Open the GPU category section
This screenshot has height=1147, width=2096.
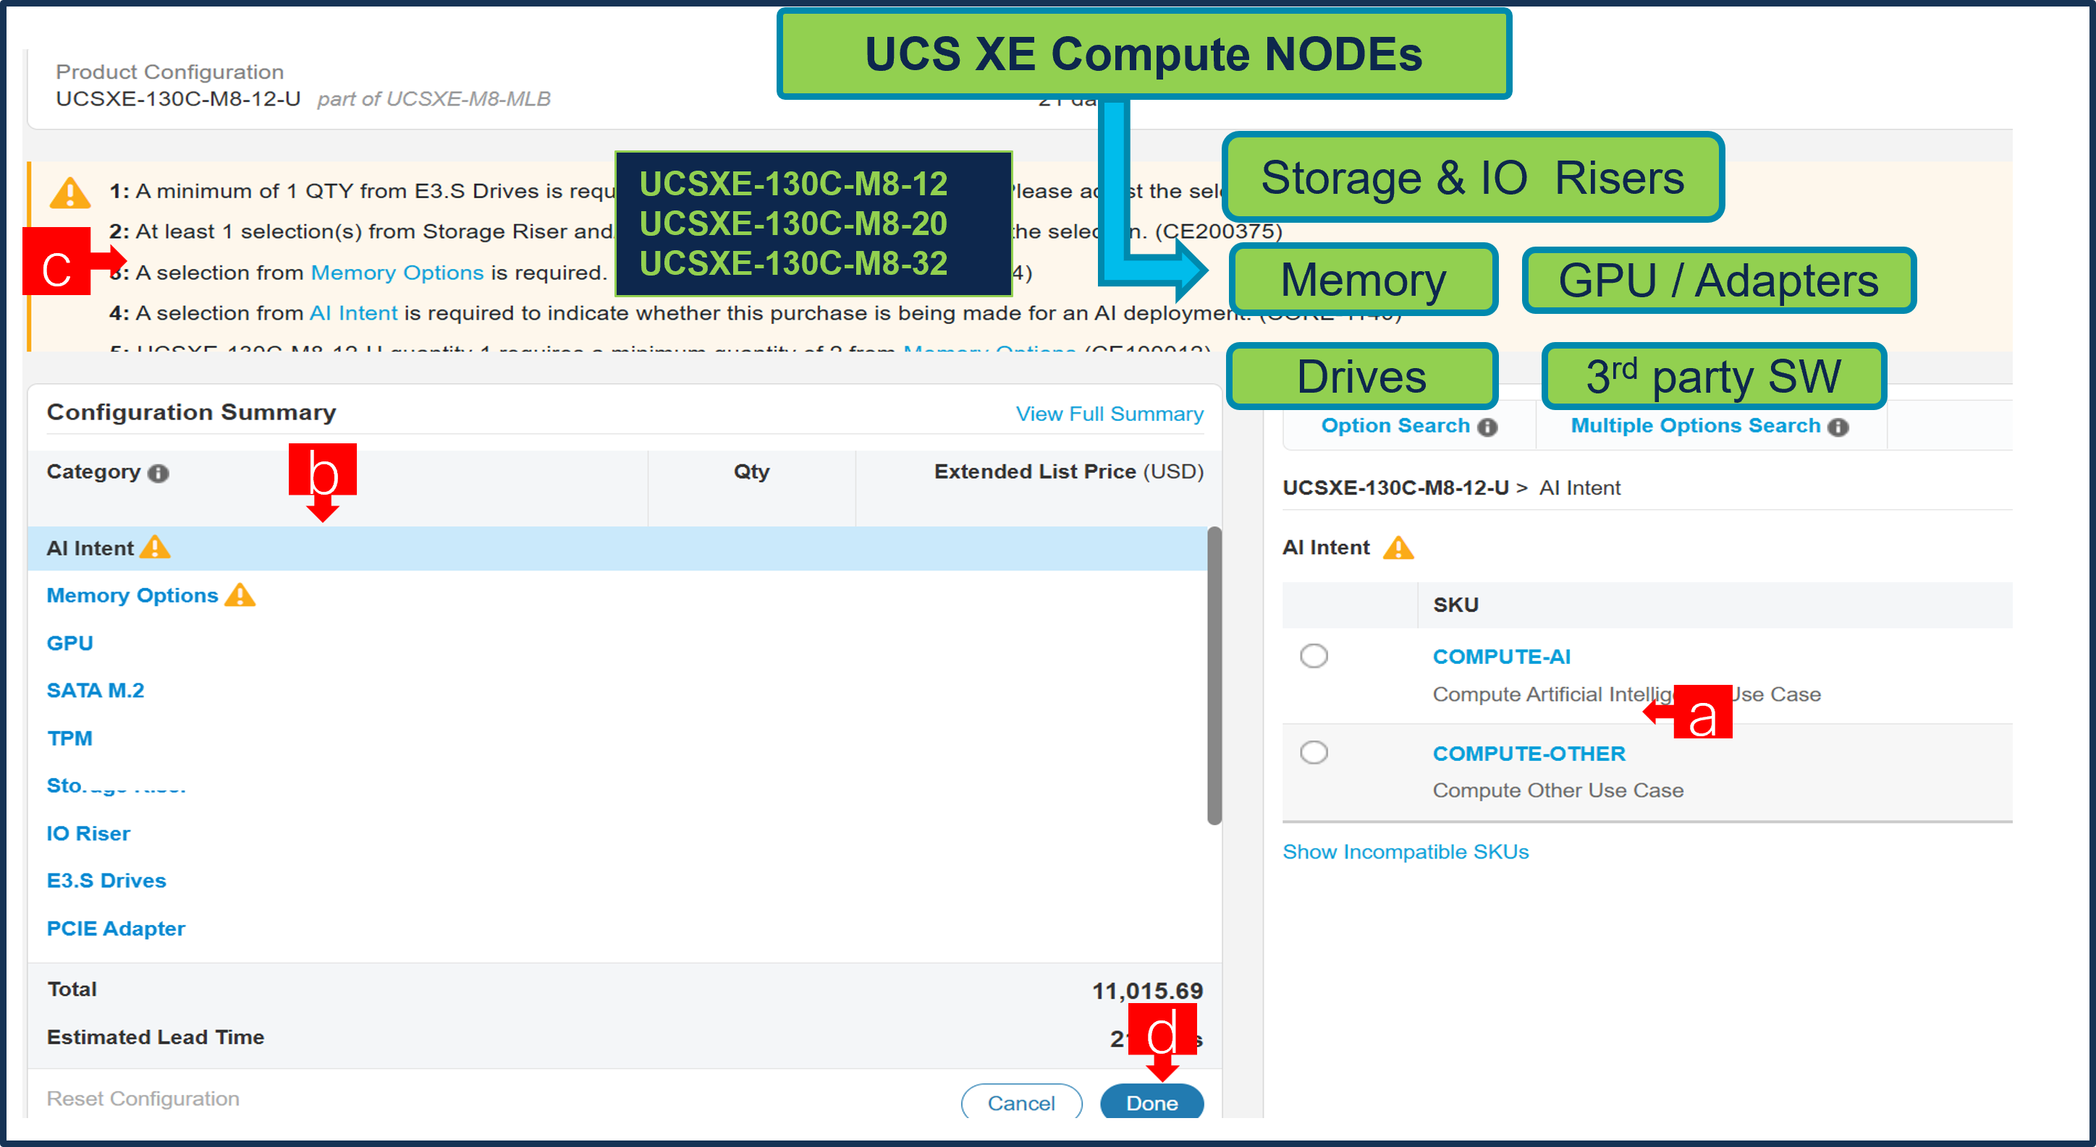point(69,642)
